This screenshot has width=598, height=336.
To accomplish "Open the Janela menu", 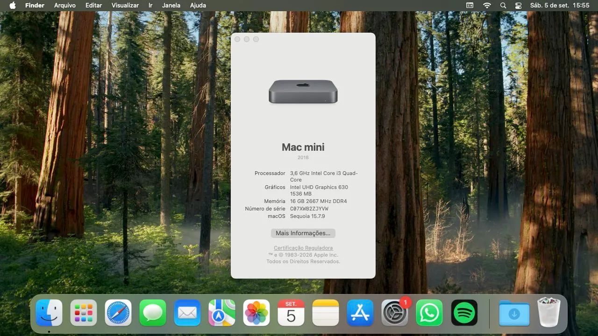I will [171, 5].
